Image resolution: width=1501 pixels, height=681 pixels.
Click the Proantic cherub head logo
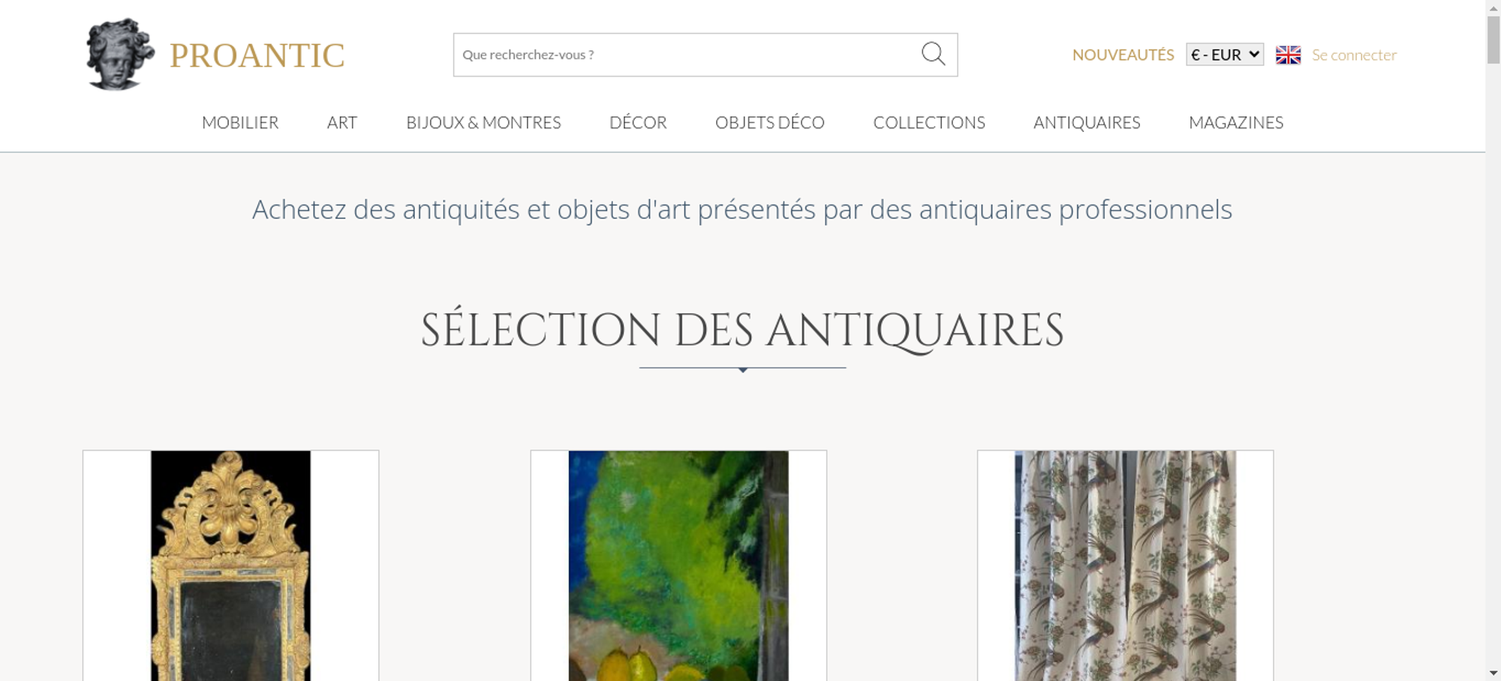[x=120, y=54]
